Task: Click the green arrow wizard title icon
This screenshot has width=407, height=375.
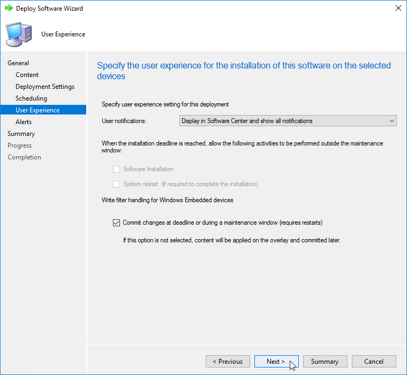Action: (9, 9)
